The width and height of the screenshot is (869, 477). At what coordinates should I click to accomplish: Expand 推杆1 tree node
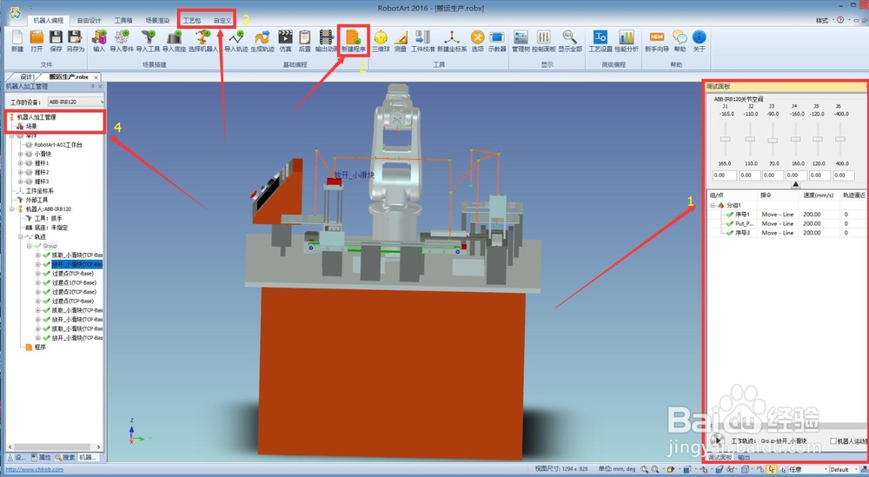point(21,163)
